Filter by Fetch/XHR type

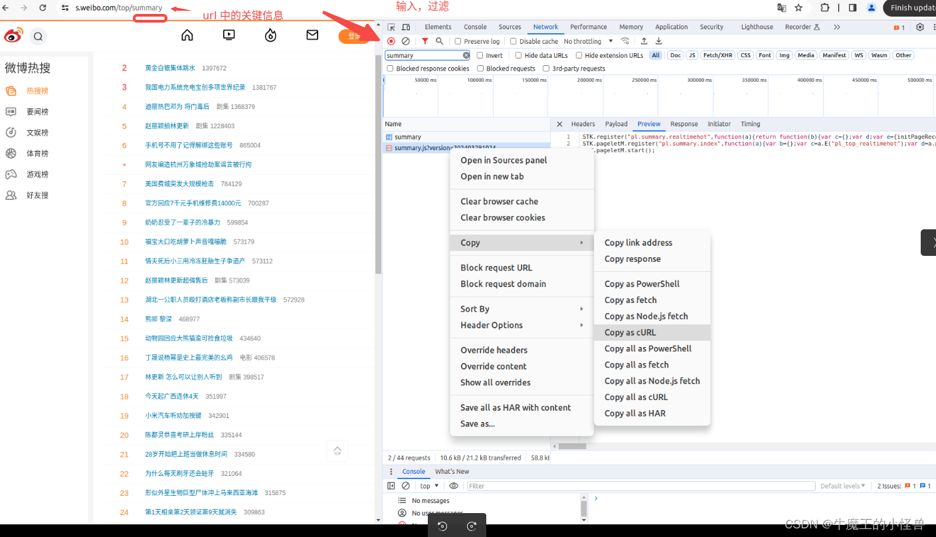[717, 56]
